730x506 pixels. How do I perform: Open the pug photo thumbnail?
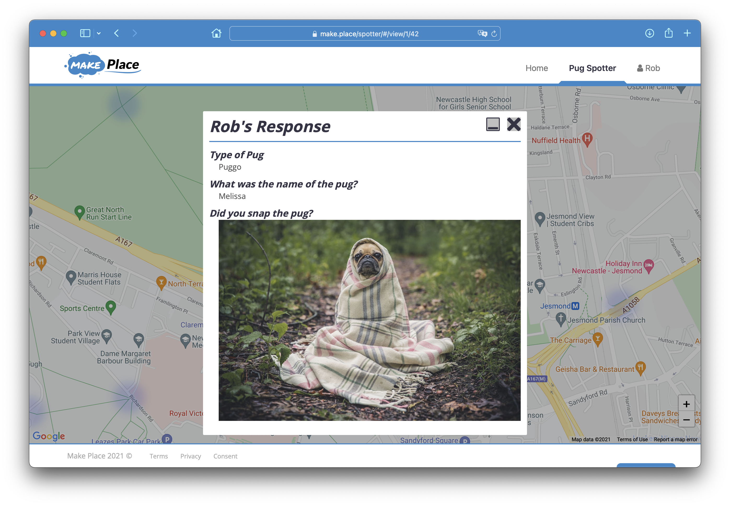click(369, 320)
